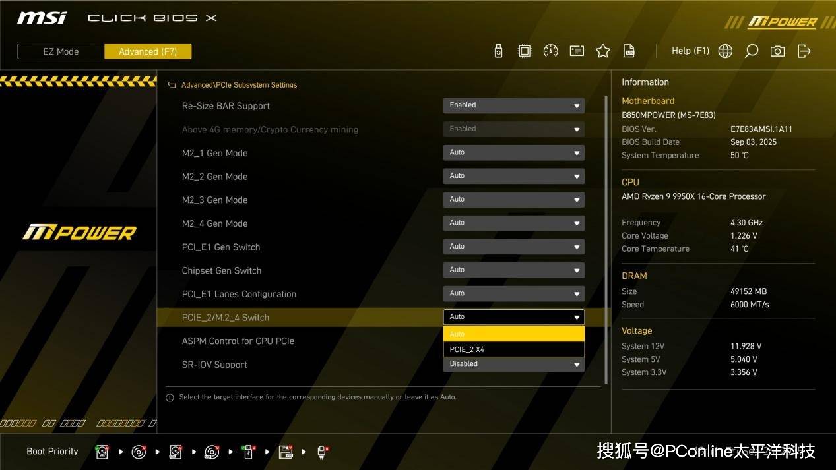Select the Chipset Gen Switch label
This screenshot has width=836, height=470.
pyautogui.click(x=222, y=271)
